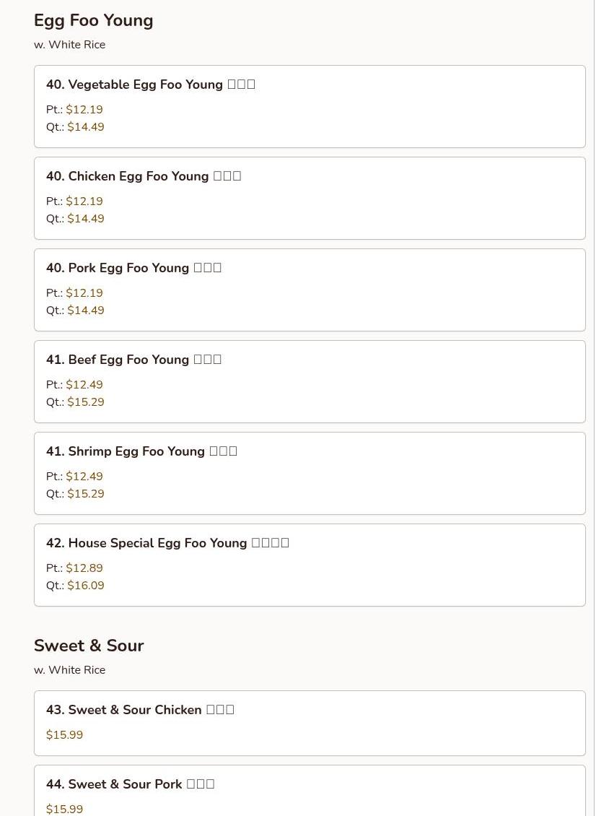Click the Egg Foo Young section heading
609x816 pixels.
pos(93,20)
